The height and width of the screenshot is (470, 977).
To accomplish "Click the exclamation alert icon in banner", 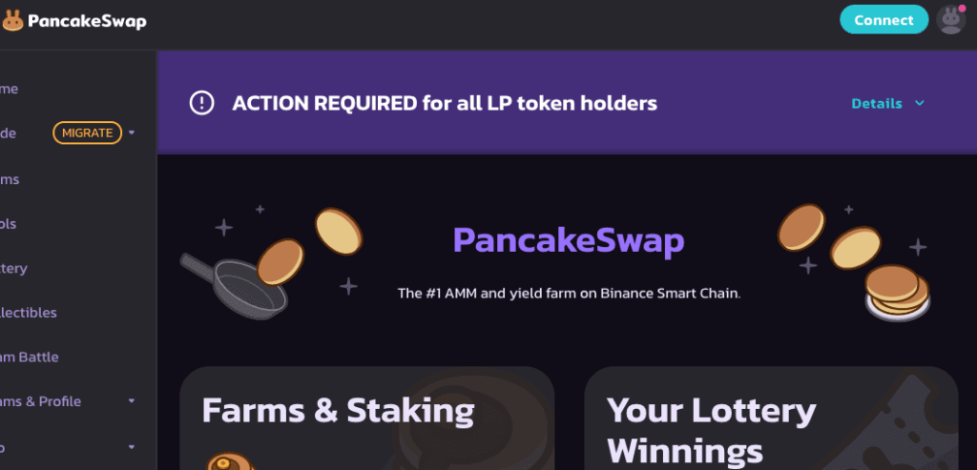I will pos(202,103).
